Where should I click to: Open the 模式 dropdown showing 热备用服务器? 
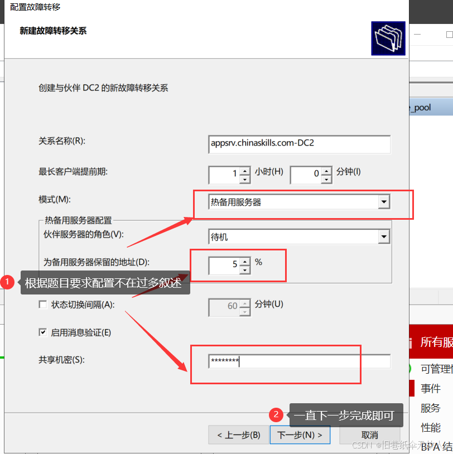coord(384,202)
